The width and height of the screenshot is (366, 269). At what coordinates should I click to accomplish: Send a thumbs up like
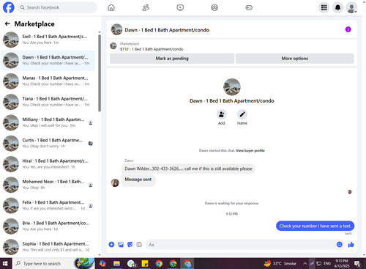click(351, 244)
